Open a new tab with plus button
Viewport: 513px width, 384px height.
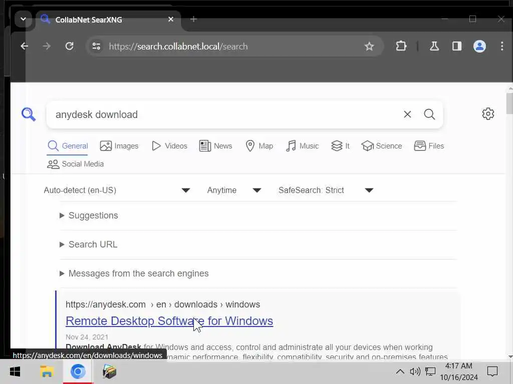[x=193, y=19]
